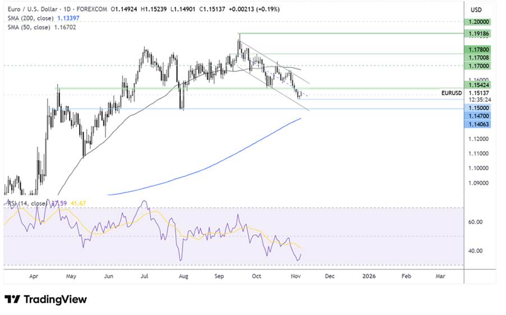Click the 1.19186 price level label
506x315 pixels.
point(477,34)
